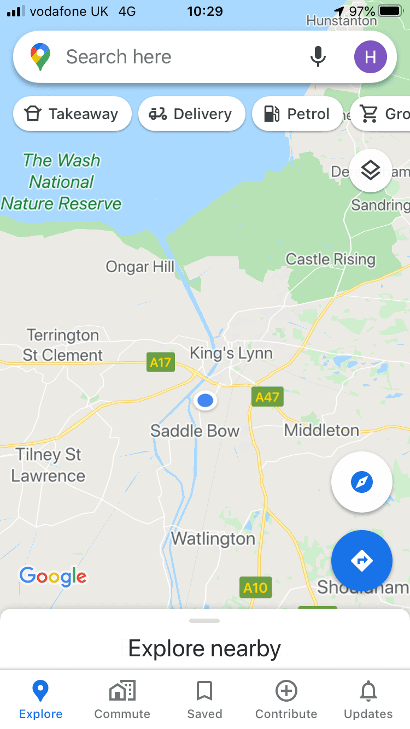410x729 pixels.
Task: Select the Delivery filter chip
Action: pos(192,114)
